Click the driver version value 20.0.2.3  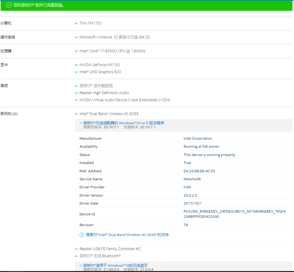190,195
